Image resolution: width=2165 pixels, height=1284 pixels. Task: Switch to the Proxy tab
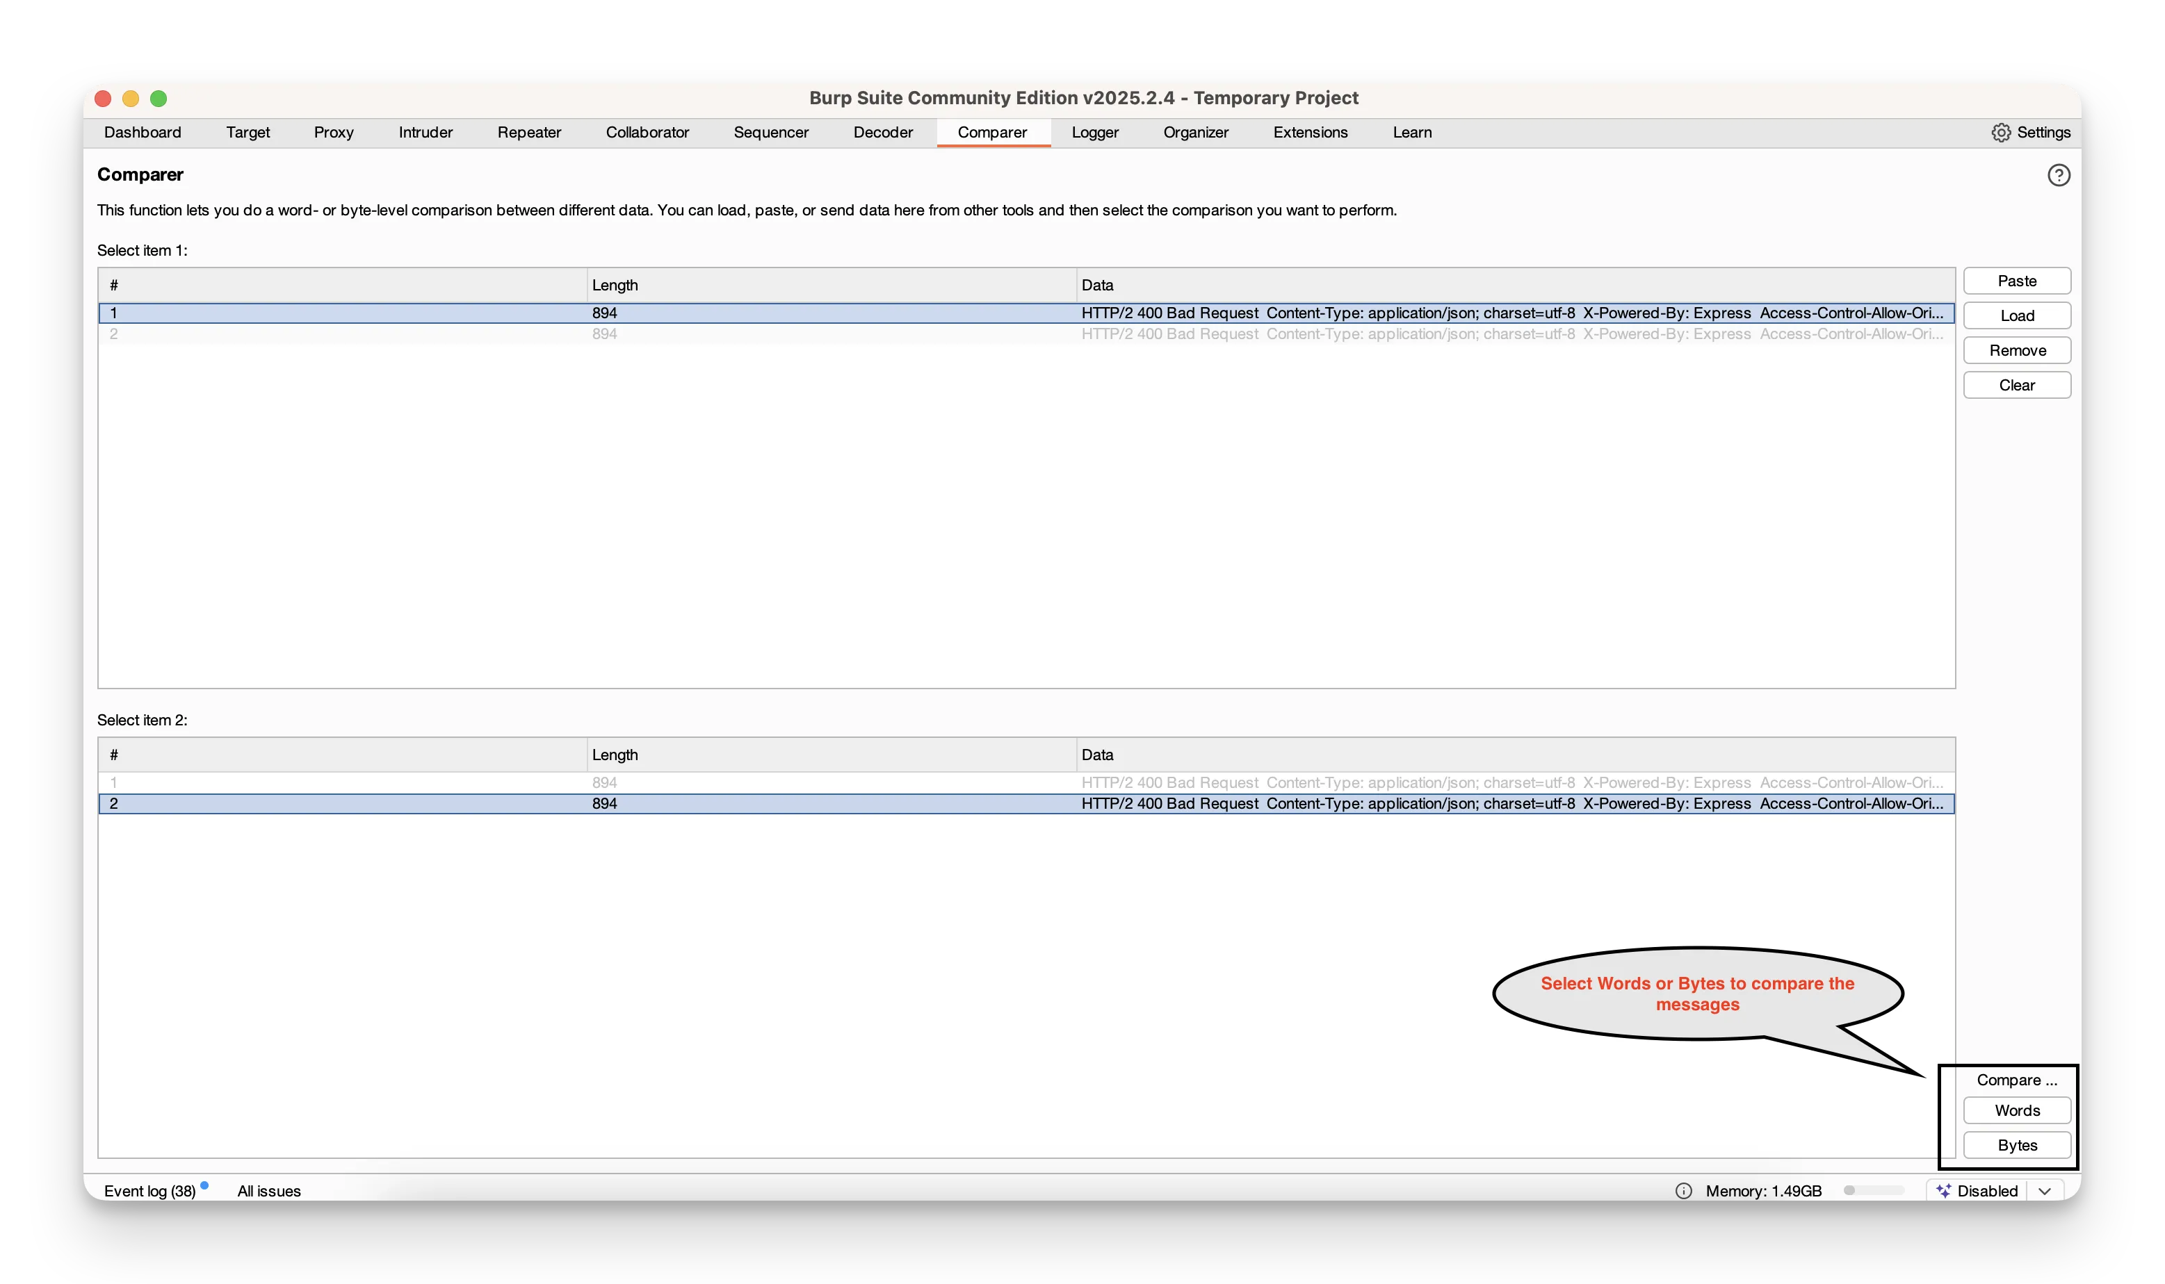coord(333,133)
